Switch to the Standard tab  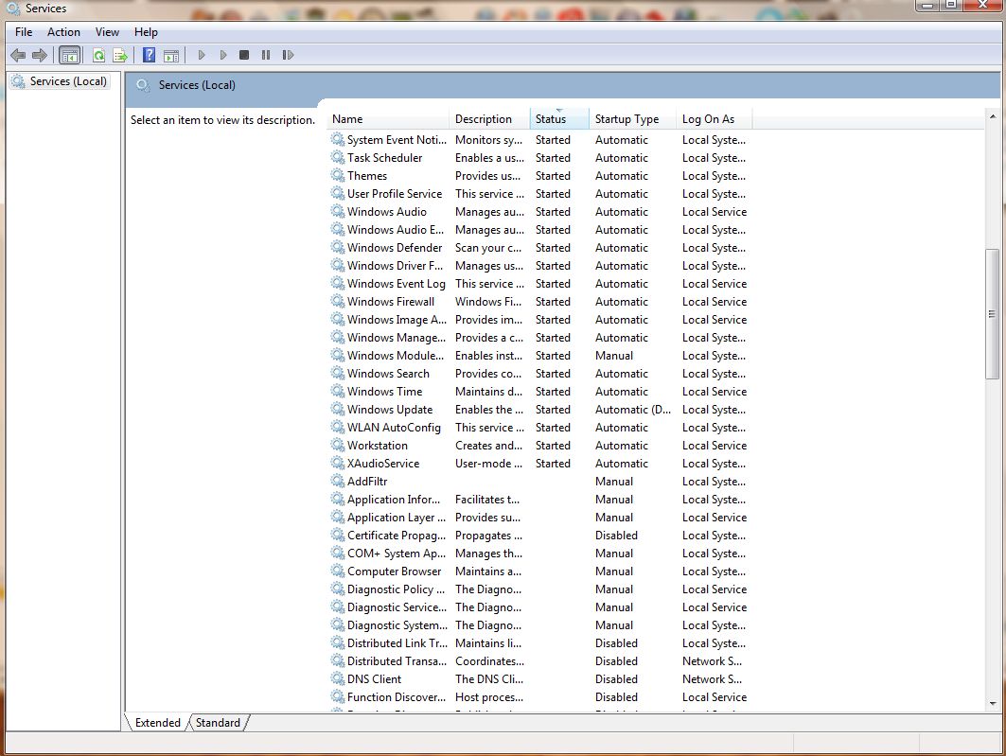(x=218, y=723)
